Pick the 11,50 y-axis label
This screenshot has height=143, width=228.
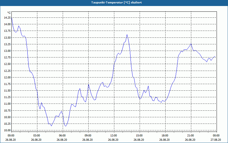[7, 90]
